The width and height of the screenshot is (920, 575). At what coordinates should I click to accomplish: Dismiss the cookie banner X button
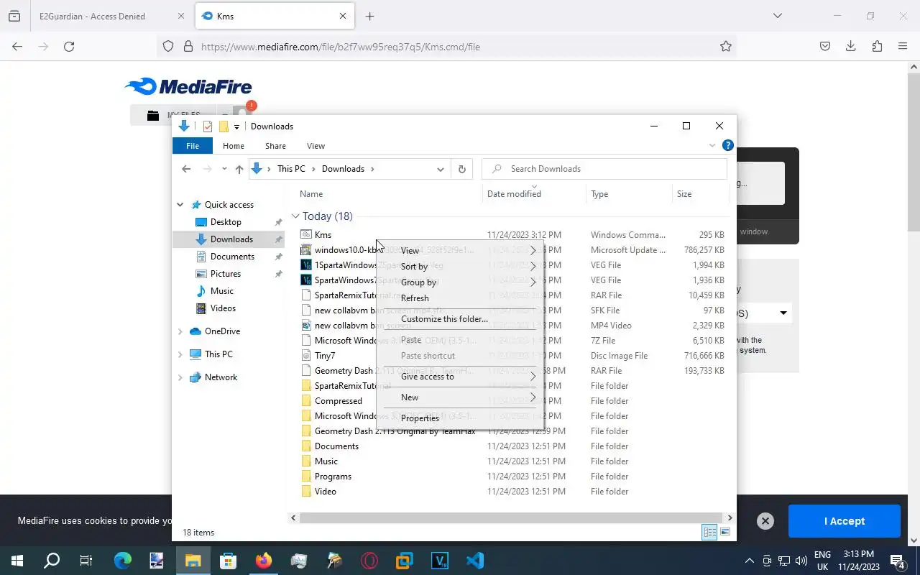pos(765,521)
